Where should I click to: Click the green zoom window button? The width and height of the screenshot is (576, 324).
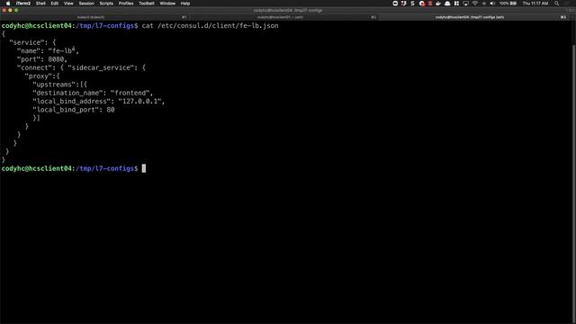16,10
